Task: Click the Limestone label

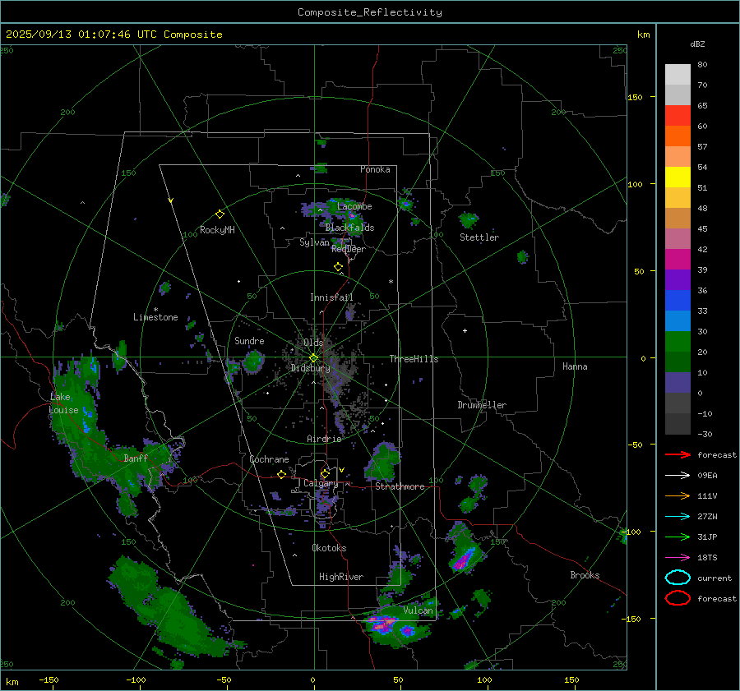Action: click(x=155, y=317)
